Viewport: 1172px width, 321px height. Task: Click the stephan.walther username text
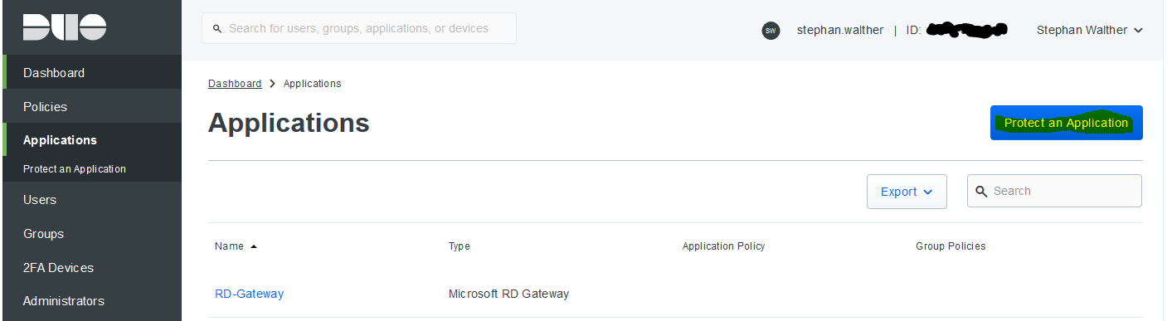[x=840, y=30]
